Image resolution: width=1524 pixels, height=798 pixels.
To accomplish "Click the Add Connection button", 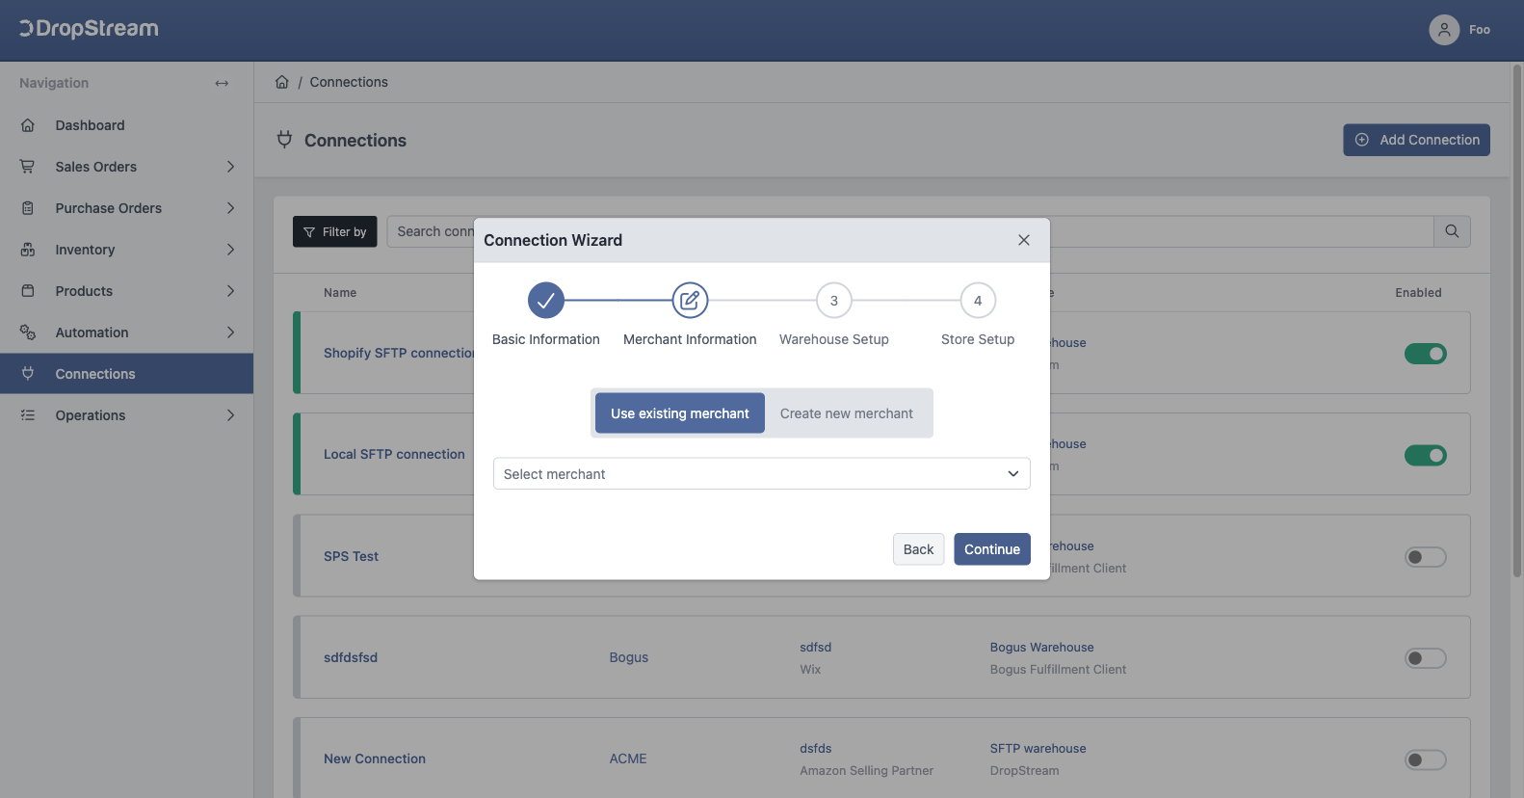I will [x=1416, y=140].
